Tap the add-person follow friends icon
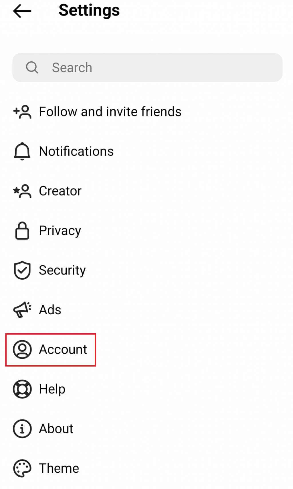The height and width of the screenshot is (489, 293). 22,112
